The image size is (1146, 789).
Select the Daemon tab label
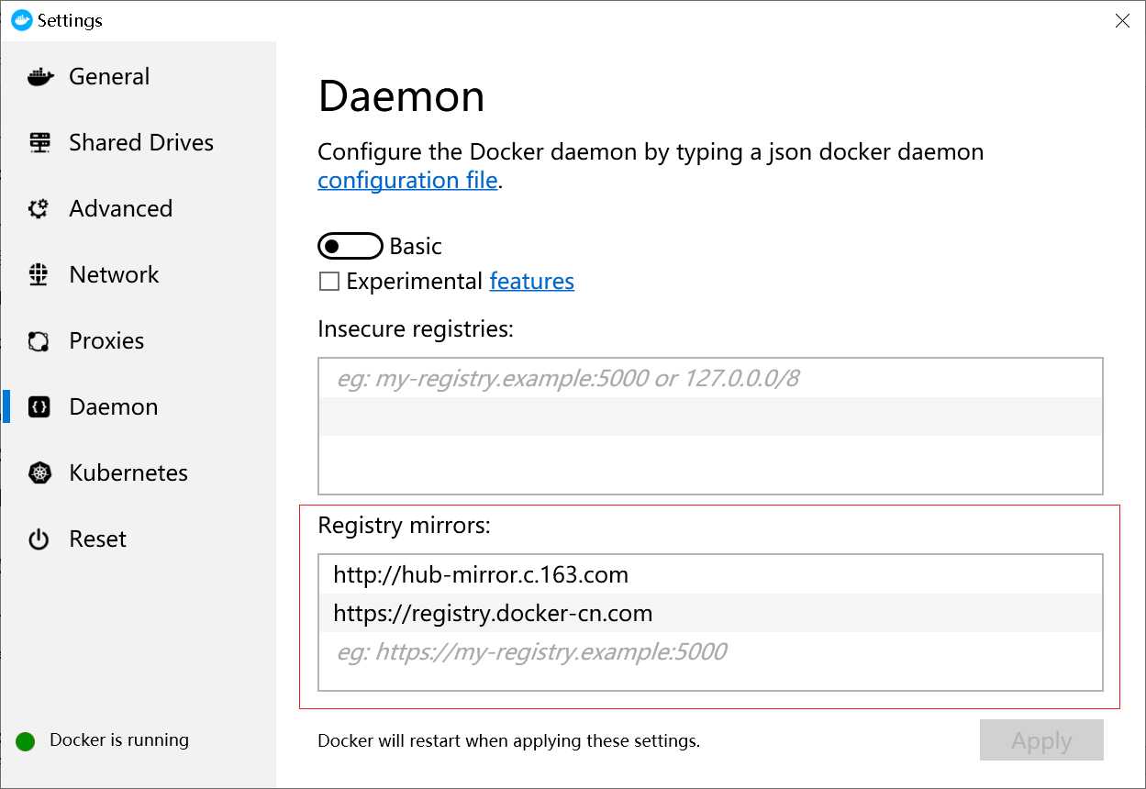pos(114,407)
